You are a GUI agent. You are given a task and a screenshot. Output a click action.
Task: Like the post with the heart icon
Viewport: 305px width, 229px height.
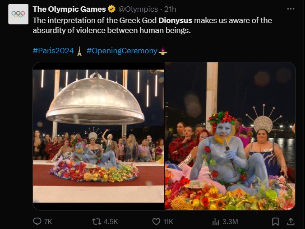(x=156, y=221)
